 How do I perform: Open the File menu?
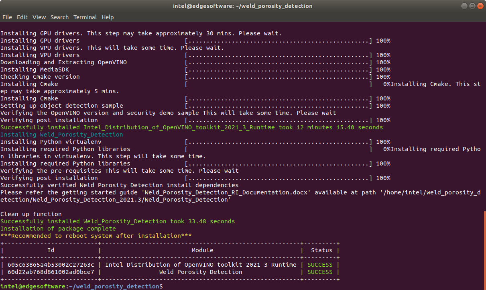click(x=7, y=17)
